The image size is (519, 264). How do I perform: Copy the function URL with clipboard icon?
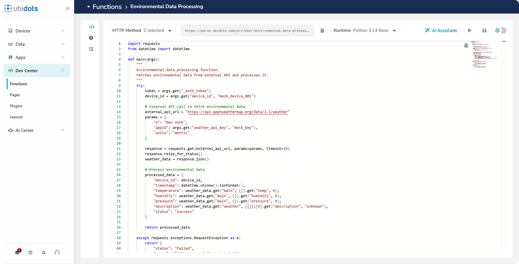[322, 31]
